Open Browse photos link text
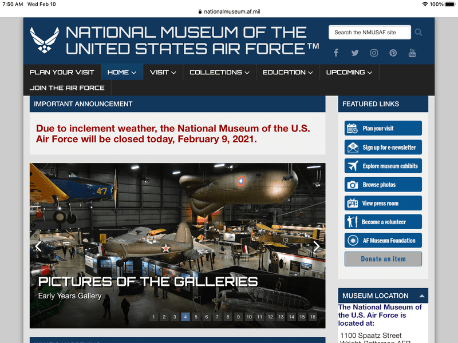This screenshot has width=458, height=343. (x=379, y=185)
